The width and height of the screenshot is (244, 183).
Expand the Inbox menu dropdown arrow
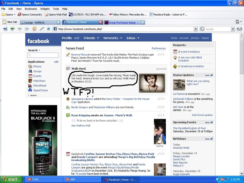[138, 38]
